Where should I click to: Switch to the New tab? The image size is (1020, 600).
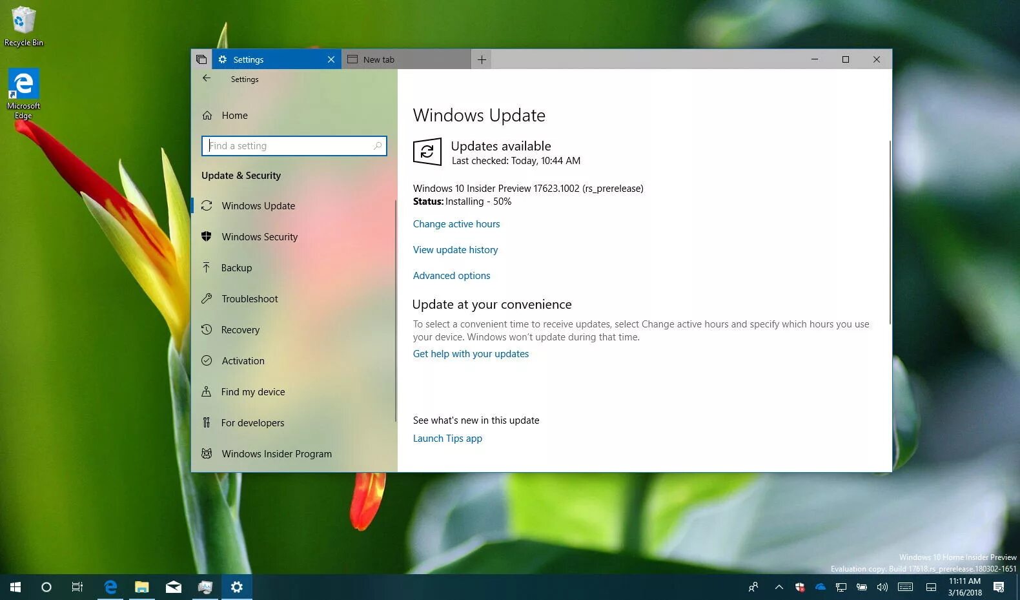406,59
